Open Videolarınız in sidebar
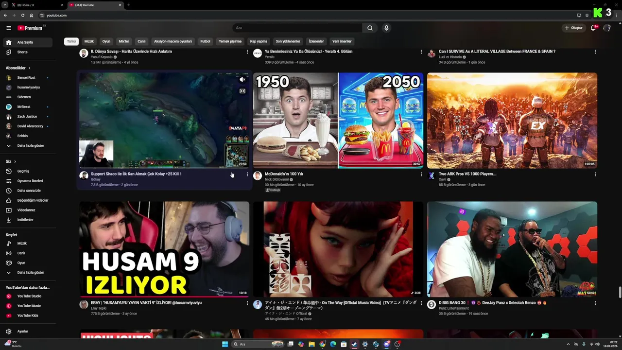 27,210
